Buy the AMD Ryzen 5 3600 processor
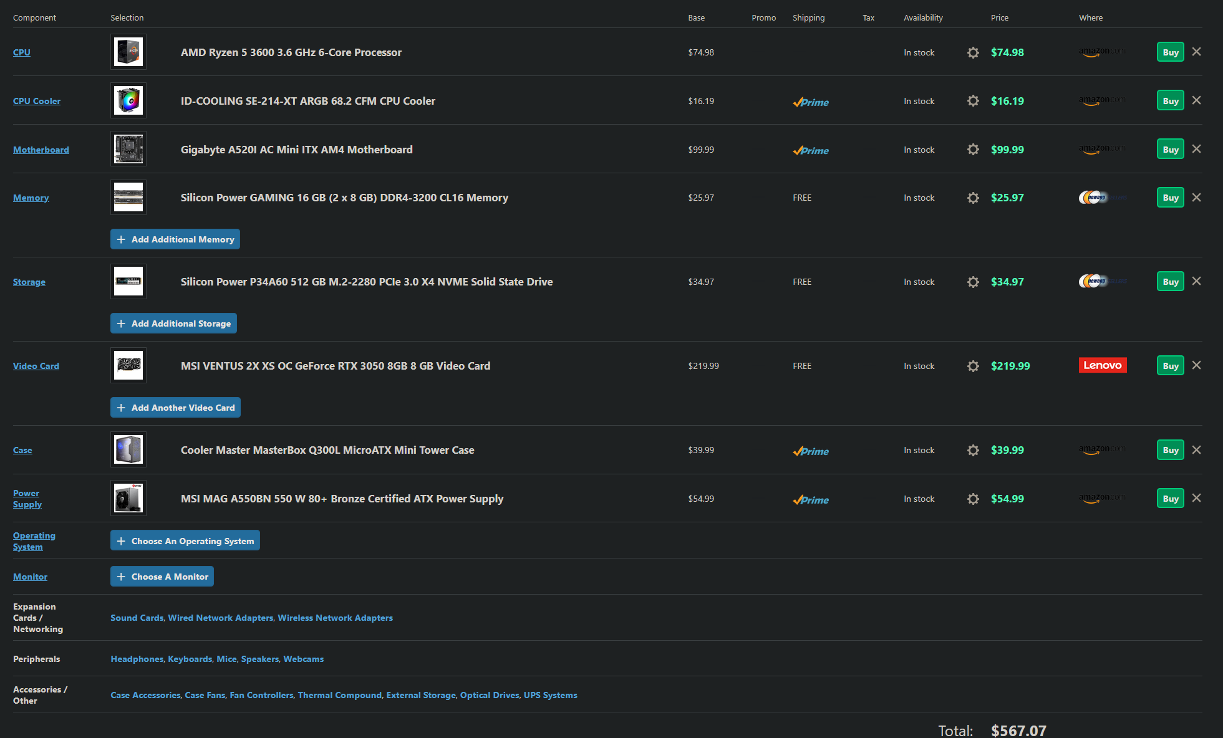Image resolution: width=1223 pixels, height=738 pixels. (x=1170, y=52)
